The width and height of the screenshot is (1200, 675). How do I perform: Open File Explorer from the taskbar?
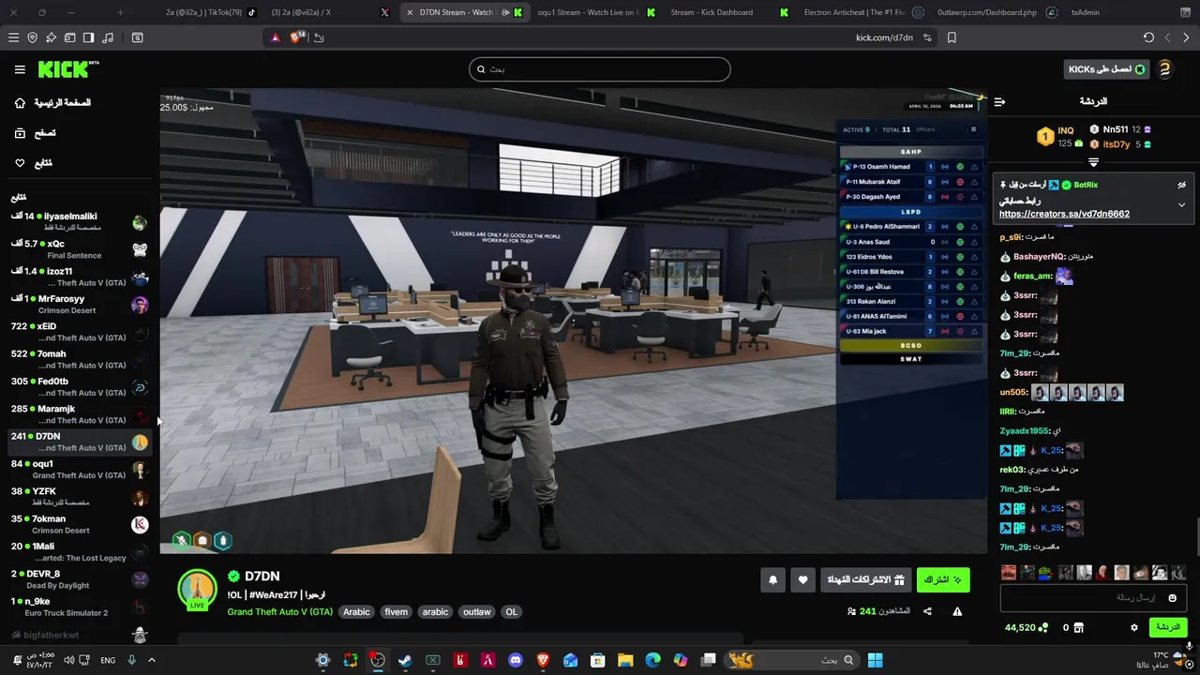pos(625,660)
